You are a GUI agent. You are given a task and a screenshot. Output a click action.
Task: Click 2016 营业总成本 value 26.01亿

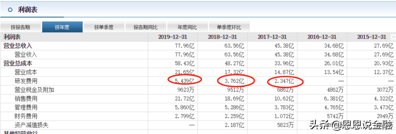334,63
